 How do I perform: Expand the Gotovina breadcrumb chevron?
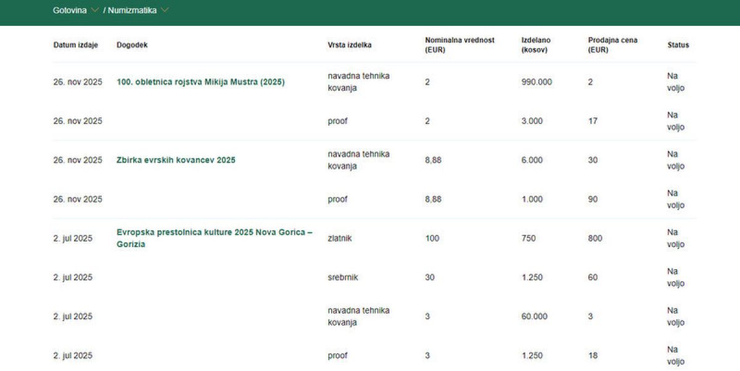(94, 10)
